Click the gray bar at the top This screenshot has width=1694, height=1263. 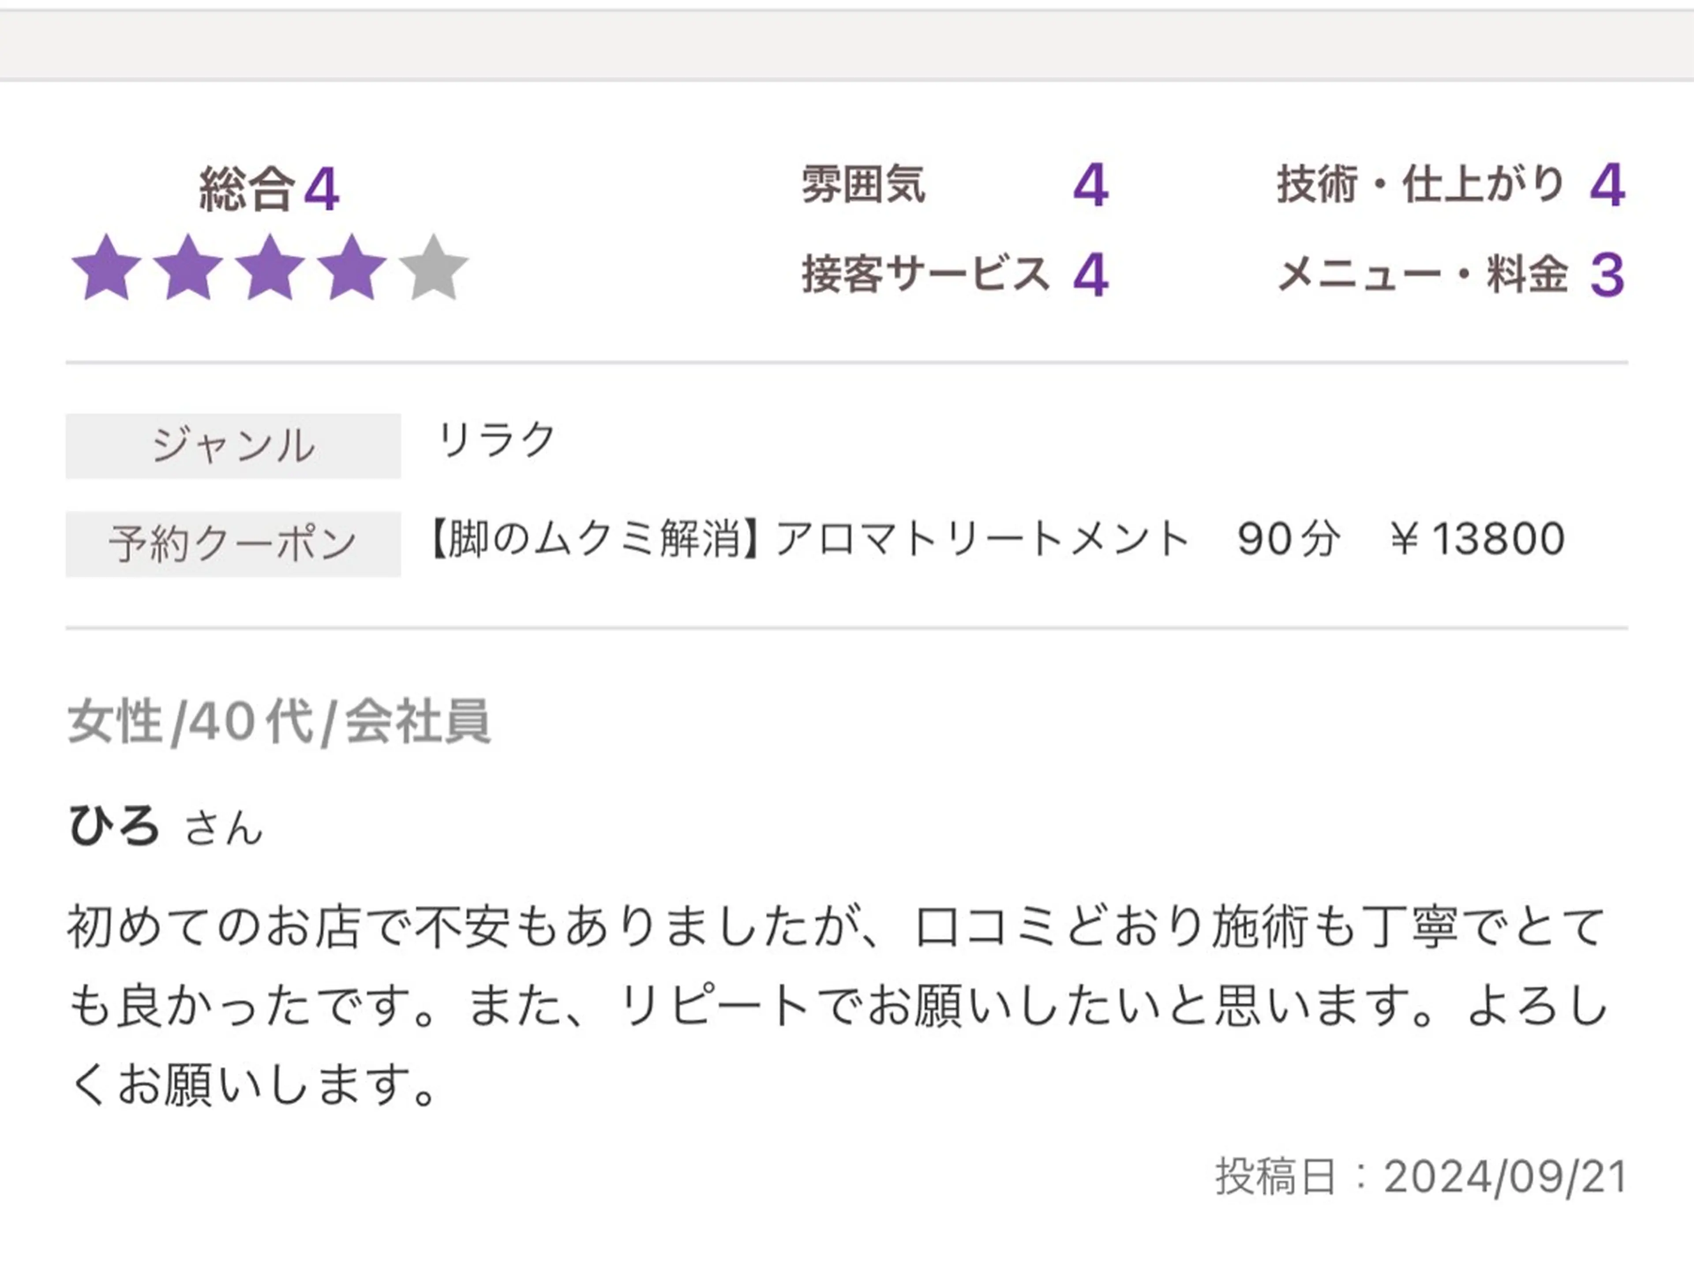pyautogui.click(x=847, y=45)
